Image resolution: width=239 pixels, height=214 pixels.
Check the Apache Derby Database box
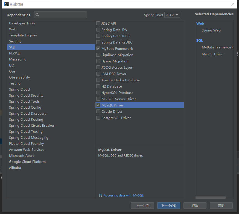[98, 80]
